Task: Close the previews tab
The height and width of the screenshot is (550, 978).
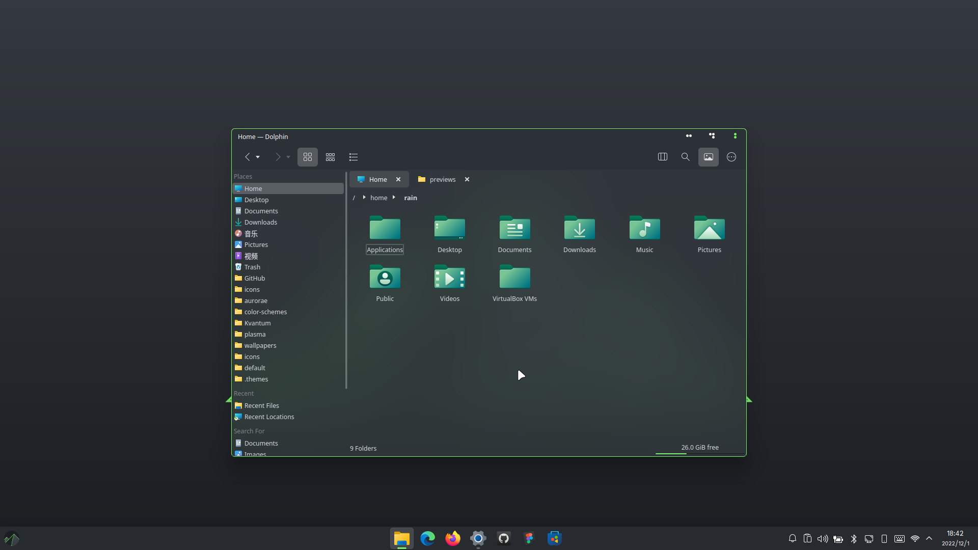Action: click(x=467, y=179)
